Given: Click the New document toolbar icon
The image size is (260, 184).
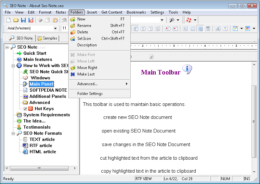Looking at the screenshot, I should click(x=8, y=20).
